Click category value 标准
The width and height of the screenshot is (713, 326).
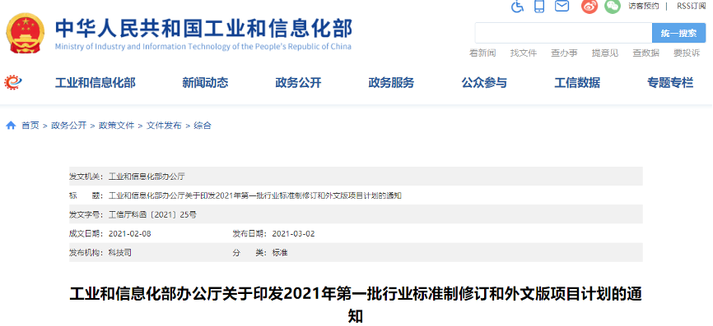[x=280, y=253]
